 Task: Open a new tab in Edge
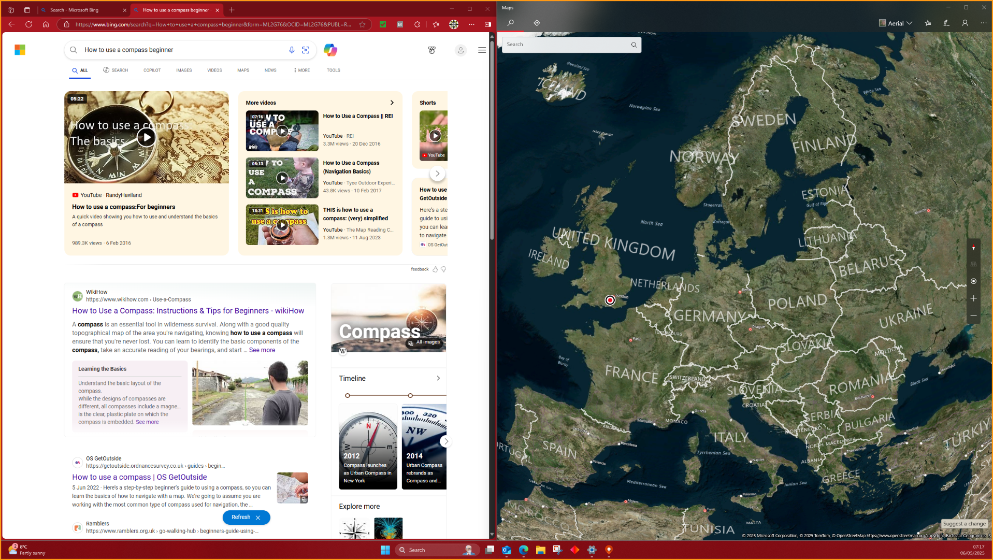(232, 10)
